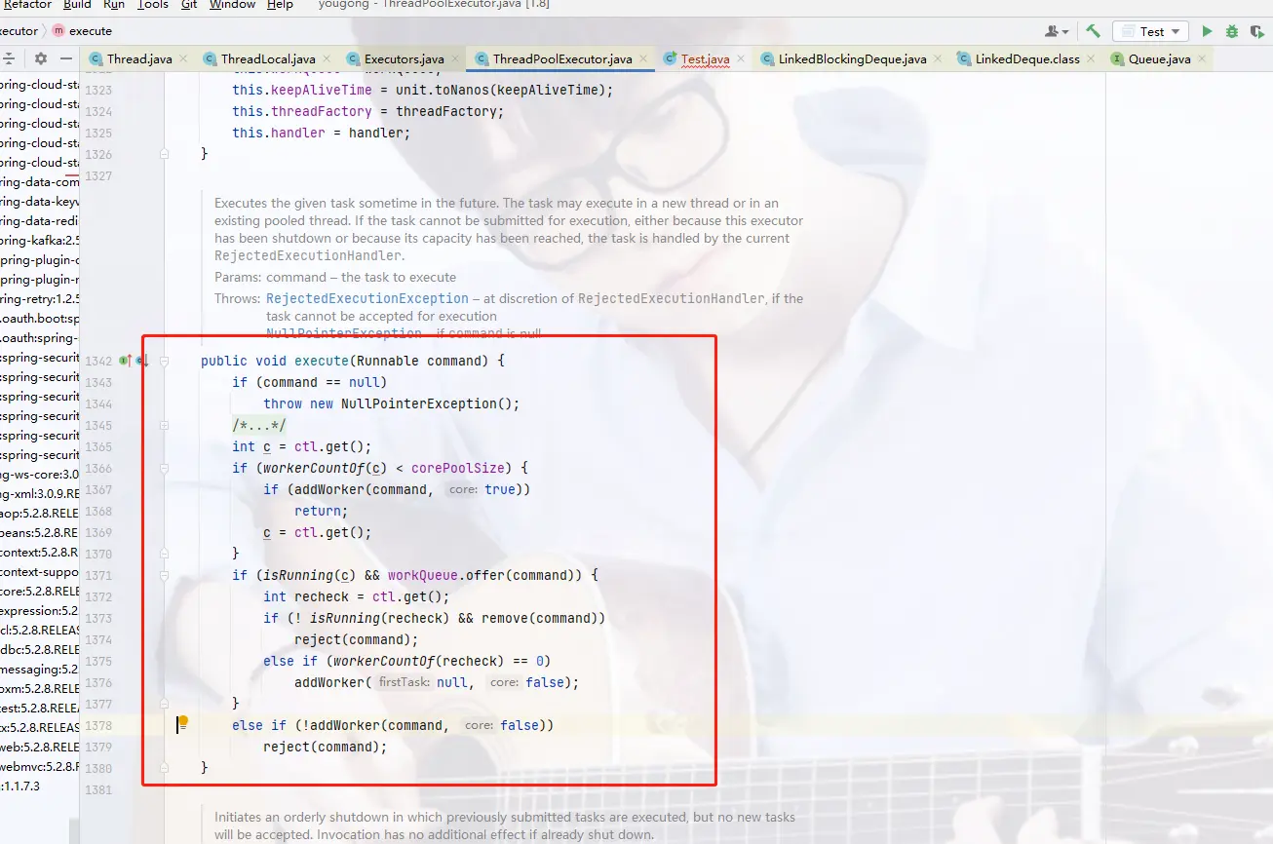
Task: Click the overridden-method gutter icon on line 1342
Action: tap(142, 361)
